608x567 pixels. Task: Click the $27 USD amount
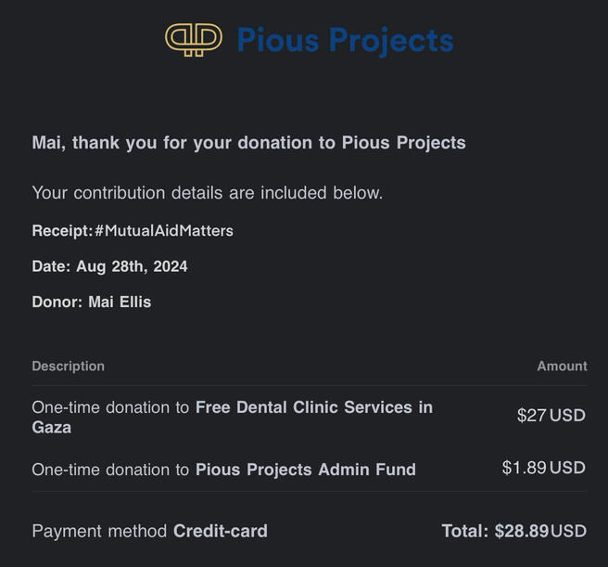click(551, 415)
